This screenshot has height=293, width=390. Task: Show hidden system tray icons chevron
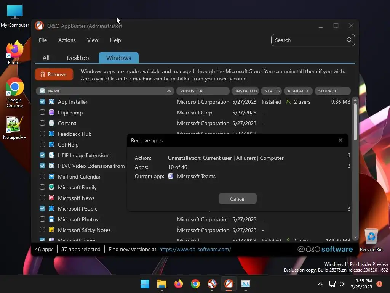(x=320, y=284)
